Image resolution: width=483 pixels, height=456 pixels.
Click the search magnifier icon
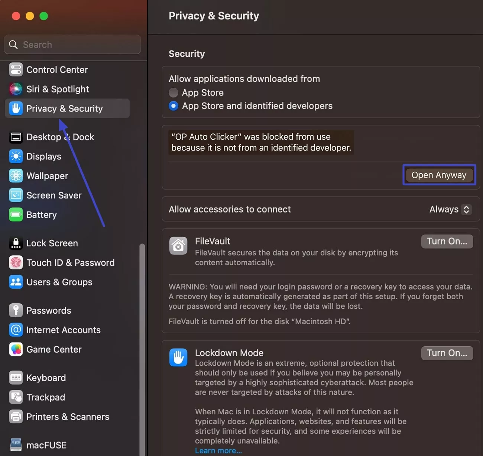coord(13,45)
